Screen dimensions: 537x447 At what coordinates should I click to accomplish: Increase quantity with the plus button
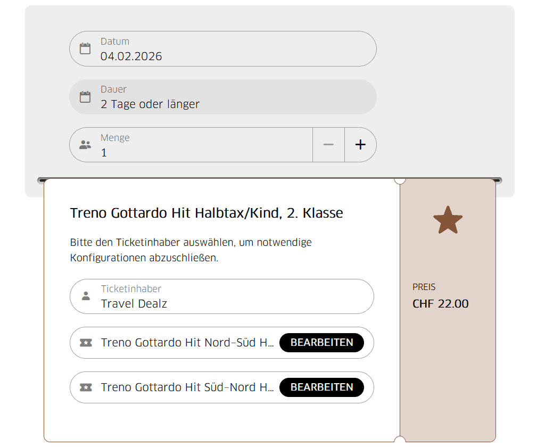coord(360,145)
